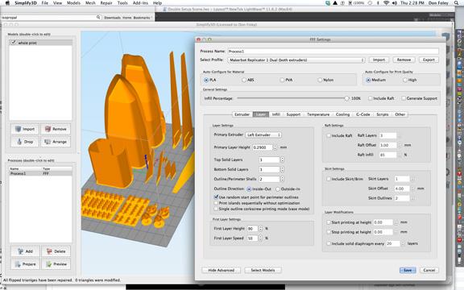The image size is (464, 290).
Task: Click the Remove model button icon
Action: 56,129
